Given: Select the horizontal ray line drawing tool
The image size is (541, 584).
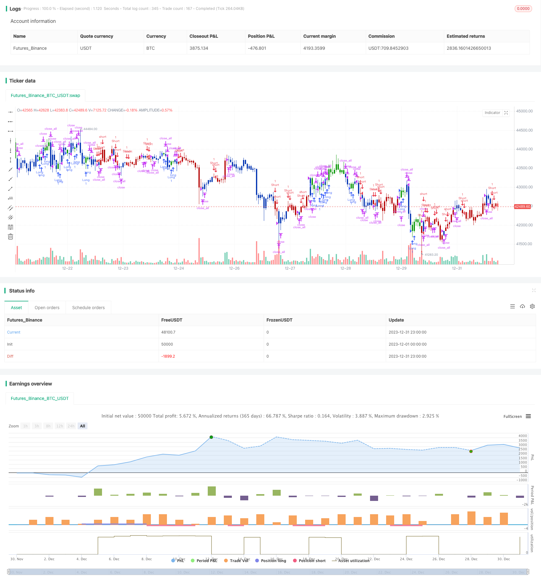Looking at the screenshot, I should pyautogui.click(x=11, y=122).
